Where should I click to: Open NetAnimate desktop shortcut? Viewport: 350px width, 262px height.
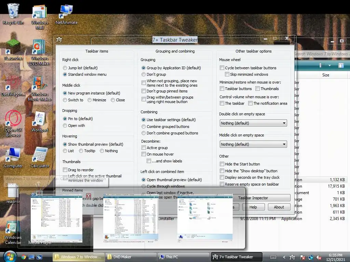[x=67, y=14]
